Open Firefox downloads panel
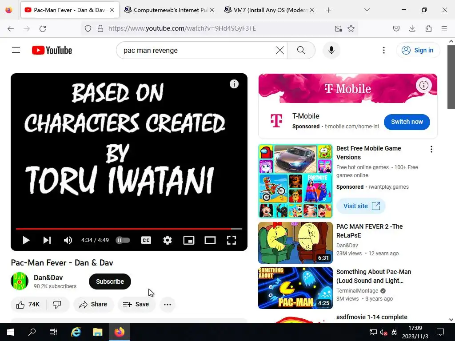 tap(412, 28)
